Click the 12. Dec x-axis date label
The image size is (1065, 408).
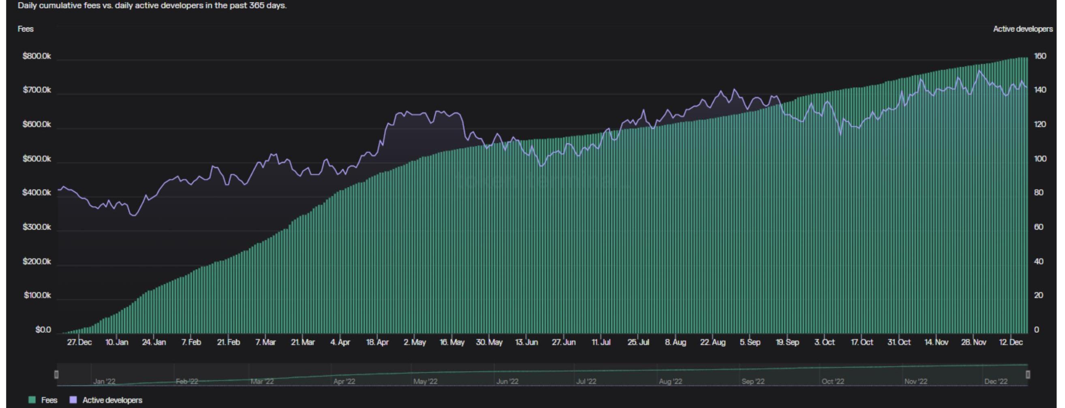pos(1010,342)
